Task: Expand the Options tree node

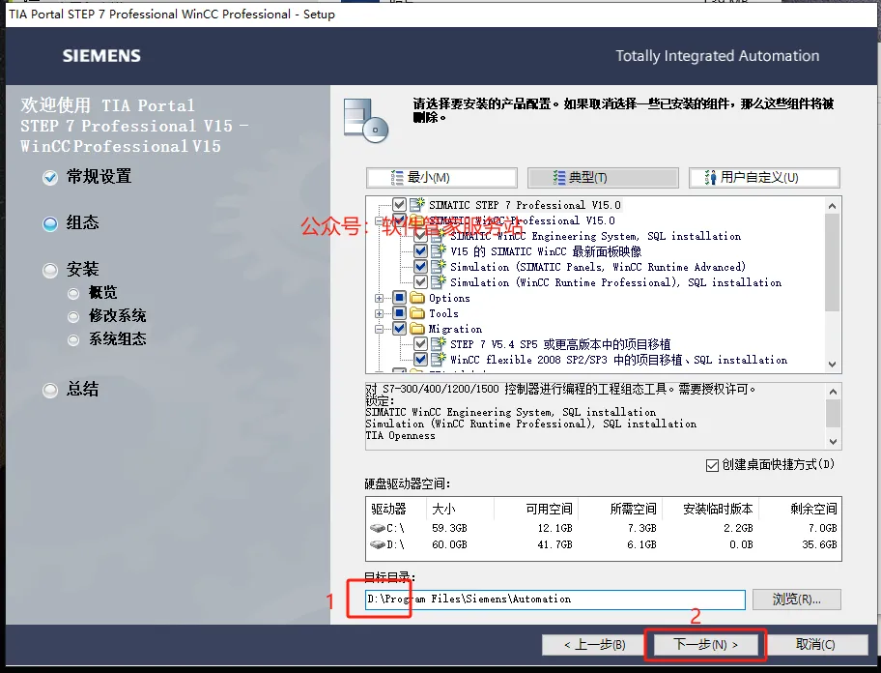Action: tap(380, 298)
